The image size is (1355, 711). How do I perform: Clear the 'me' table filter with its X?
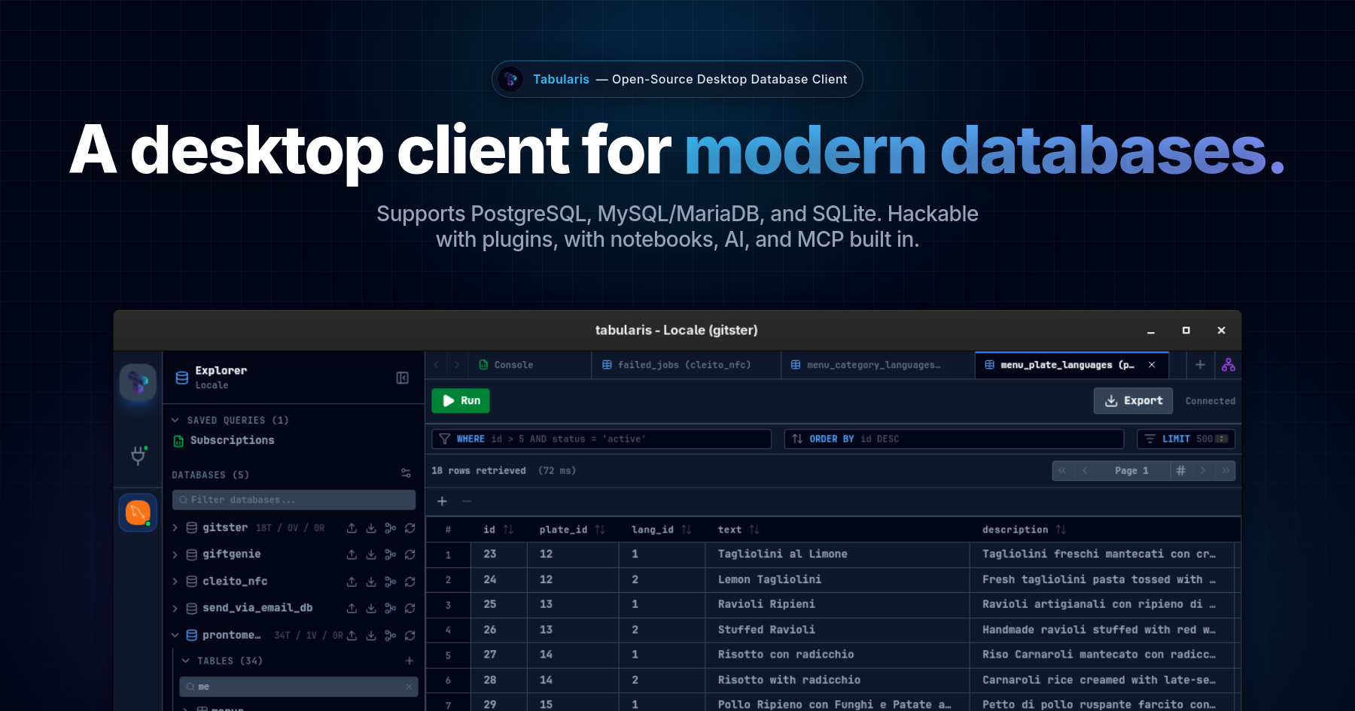409,686
